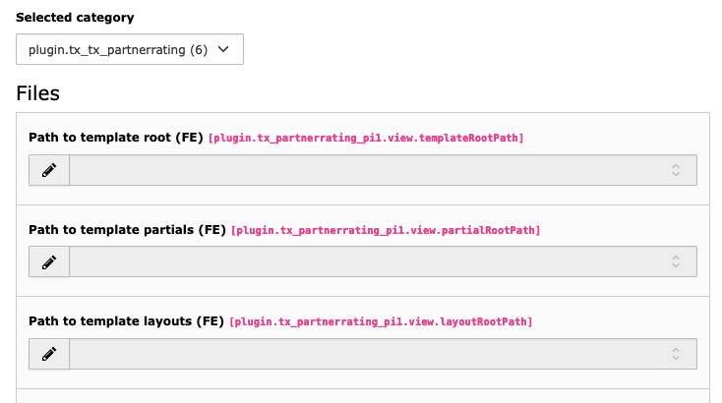Focus the partialRootPath input field
Viewport: 722px width, 403px height.
pos(383,261)
